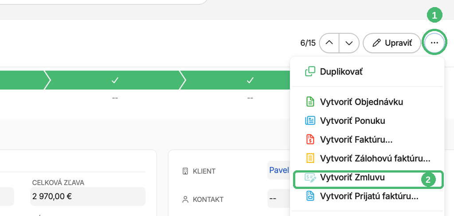
Task: Open the Pavel client link
Action: click(279, 170)
